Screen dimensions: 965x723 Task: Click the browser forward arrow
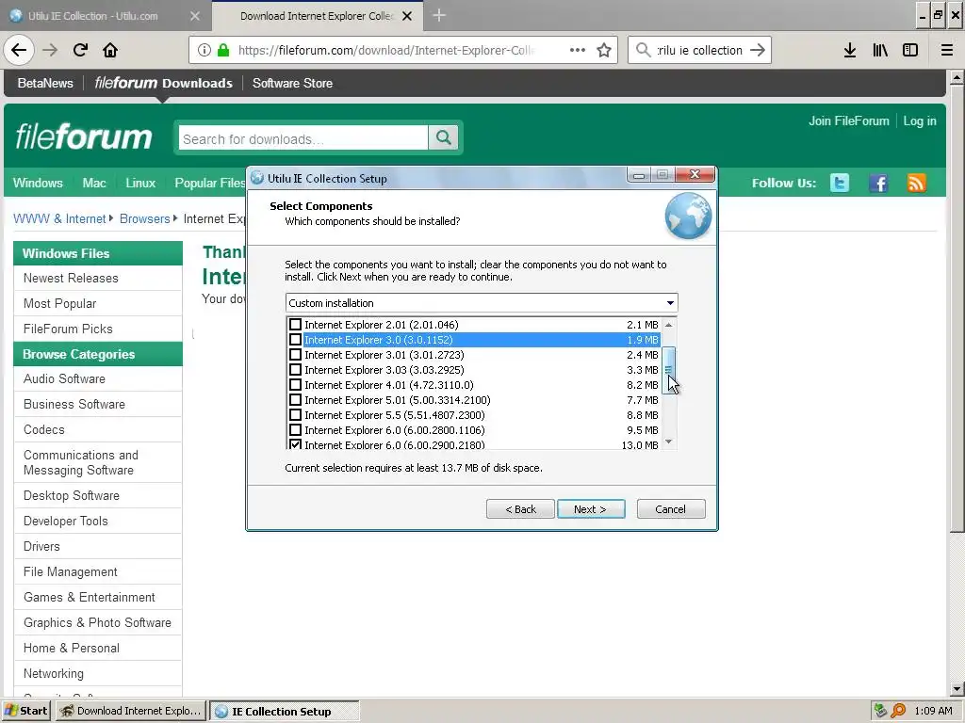click(50, 51)
